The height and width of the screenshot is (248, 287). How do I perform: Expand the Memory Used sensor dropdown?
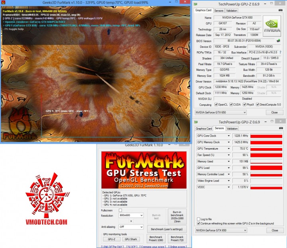229,161
